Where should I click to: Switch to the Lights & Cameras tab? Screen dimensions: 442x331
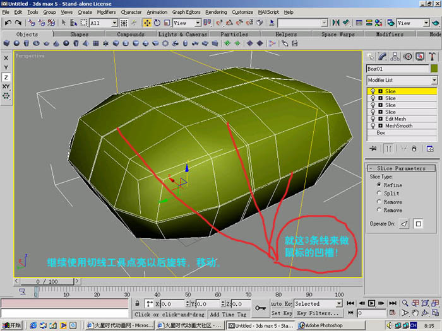tap(182, 34)
